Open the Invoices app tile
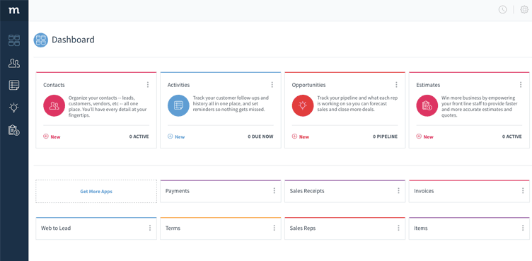This screenshot has width=532, height=261. 469,191
